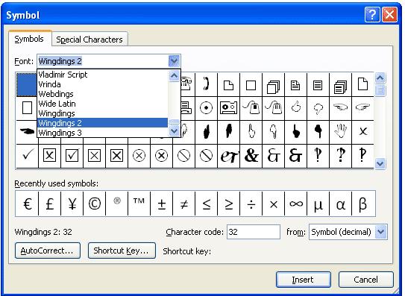Click font list scroll-up arrow
Image resolution: width=405 pixels, height=296 pixels.
click(x=174, y=76)
